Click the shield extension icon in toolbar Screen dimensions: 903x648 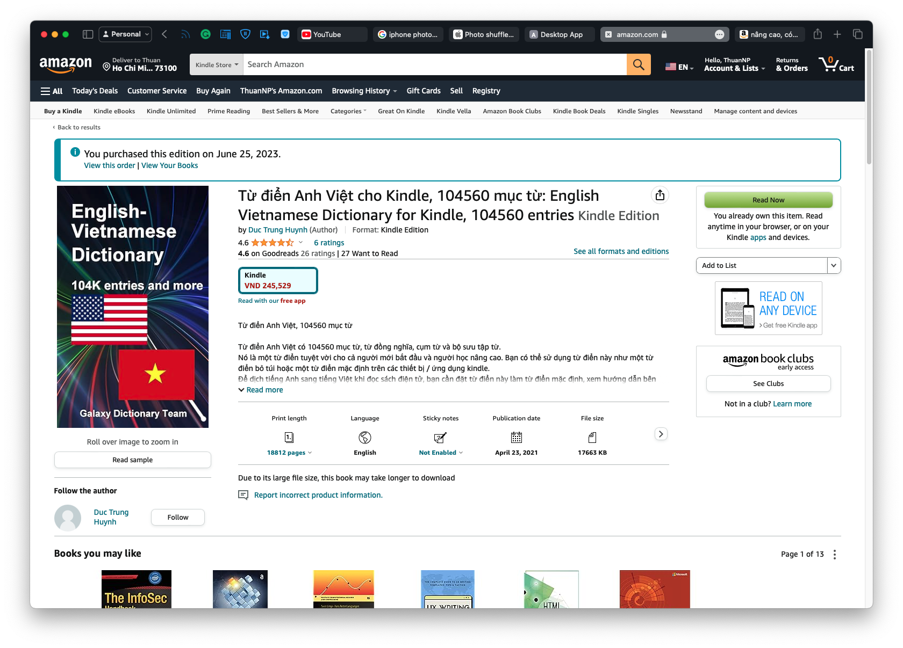245,34
